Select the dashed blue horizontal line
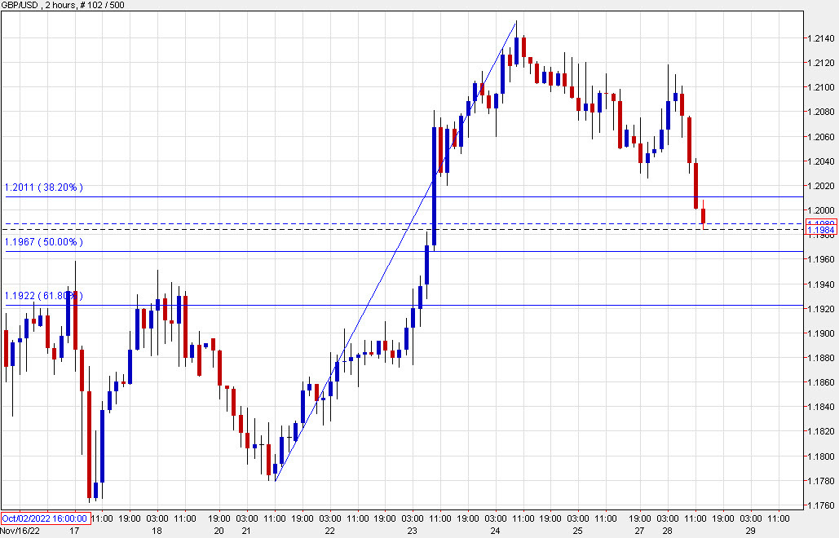Screen dimensions: 839x538 pyautogui.click(x=404, y=223)
